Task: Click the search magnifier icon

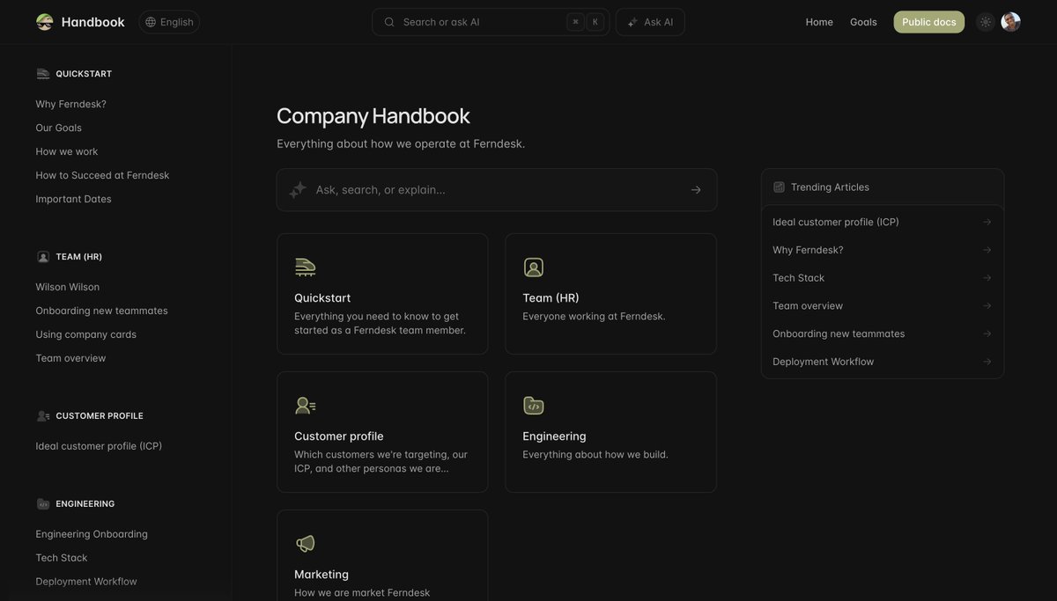Action: pyautogui.click(x=389, y=22)
